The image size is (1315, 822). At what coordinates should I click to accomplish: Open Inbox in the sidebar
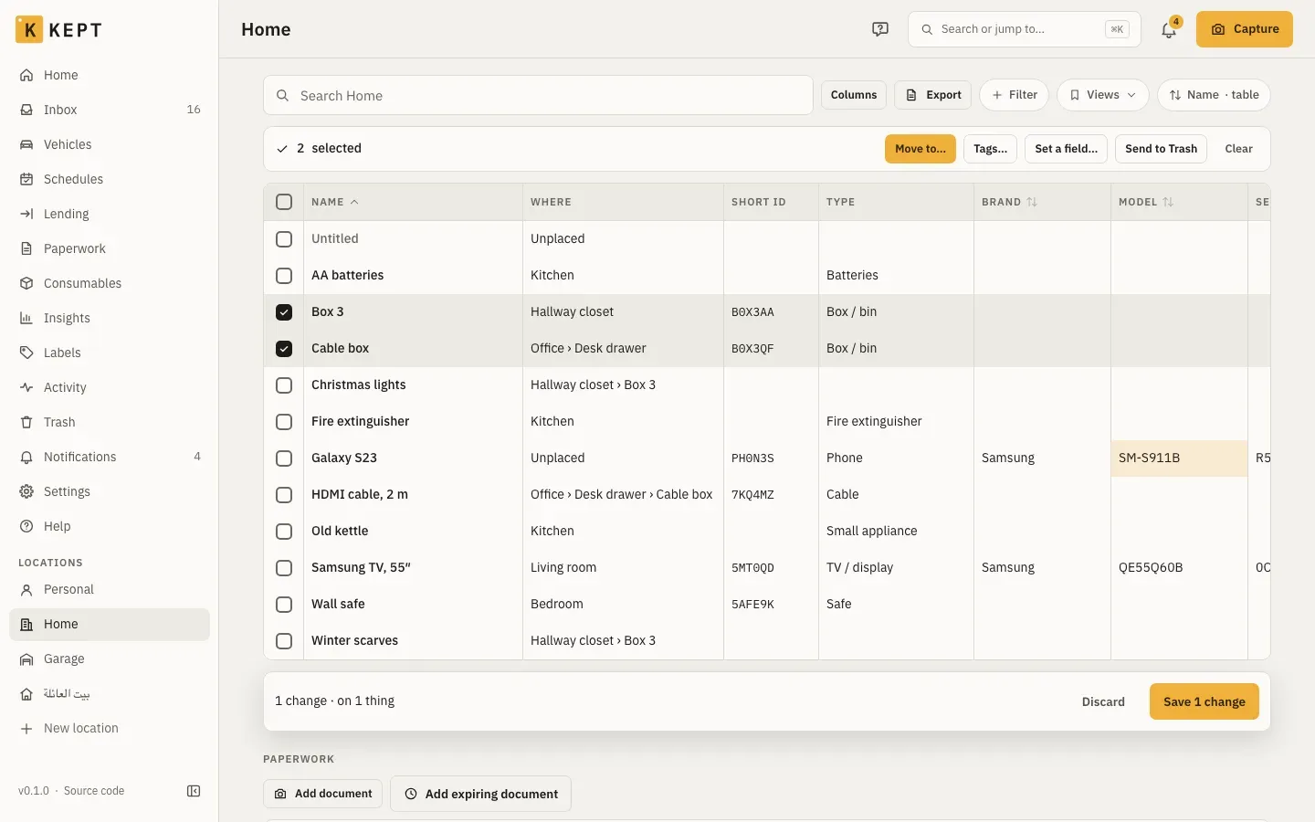coord(110,110)
